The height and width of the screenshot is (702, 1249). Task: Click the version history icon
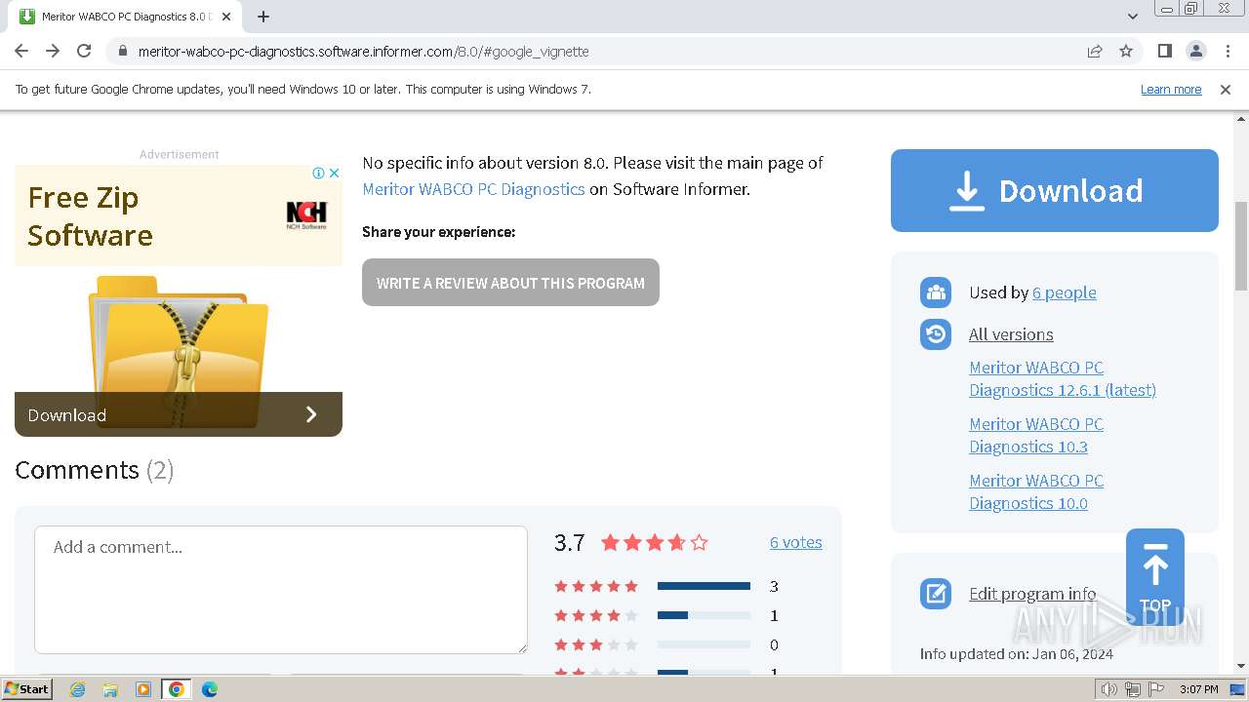coord(936,334)
